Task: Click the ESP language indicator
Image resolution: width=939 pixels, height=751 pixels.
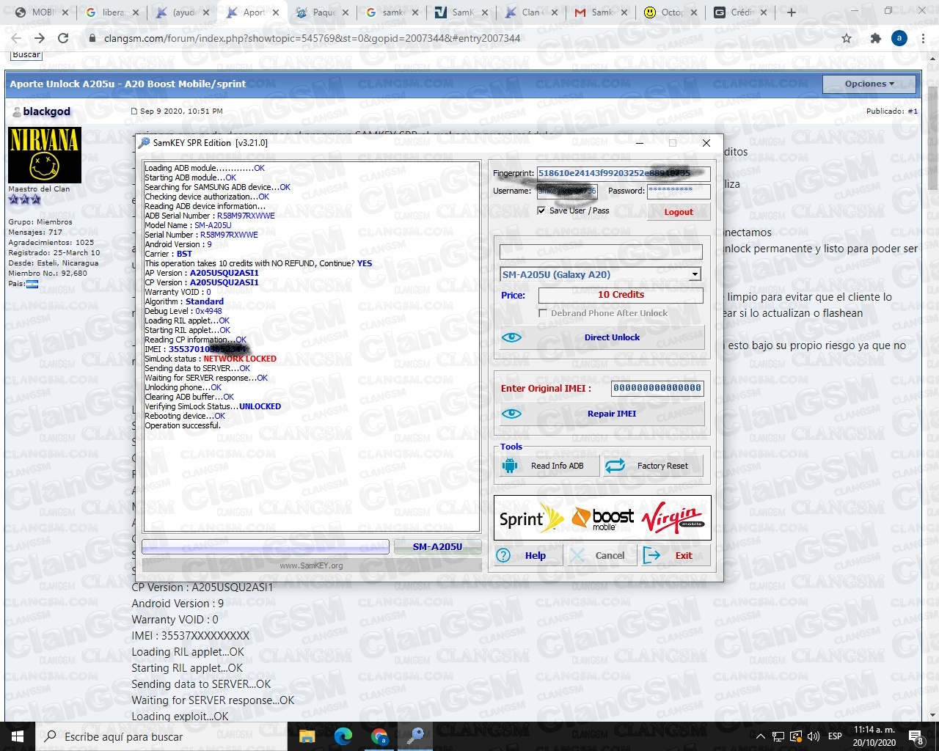Action: tap(835, 736)
